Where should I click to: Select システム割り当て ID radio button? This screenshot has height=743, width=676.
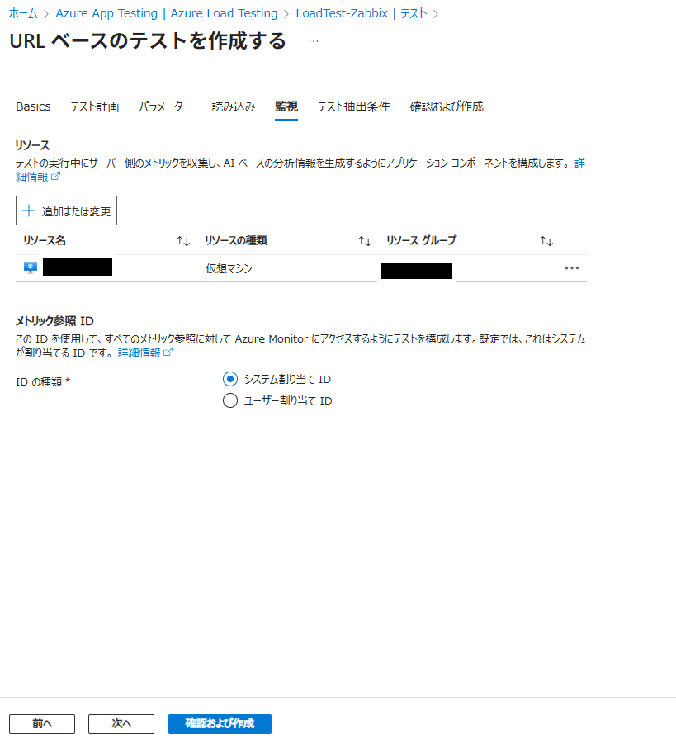click(230, 379)
